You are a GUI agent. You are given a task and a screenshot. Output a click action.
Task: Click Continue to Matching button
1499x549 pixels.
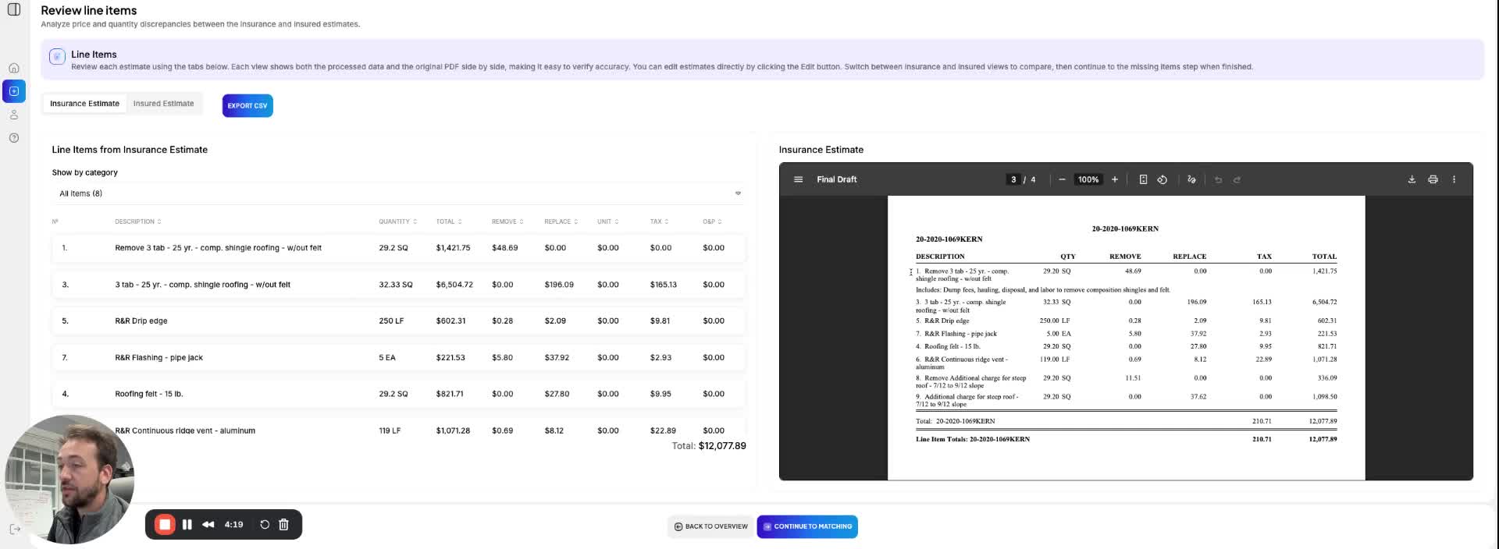[x=807, y=526]
